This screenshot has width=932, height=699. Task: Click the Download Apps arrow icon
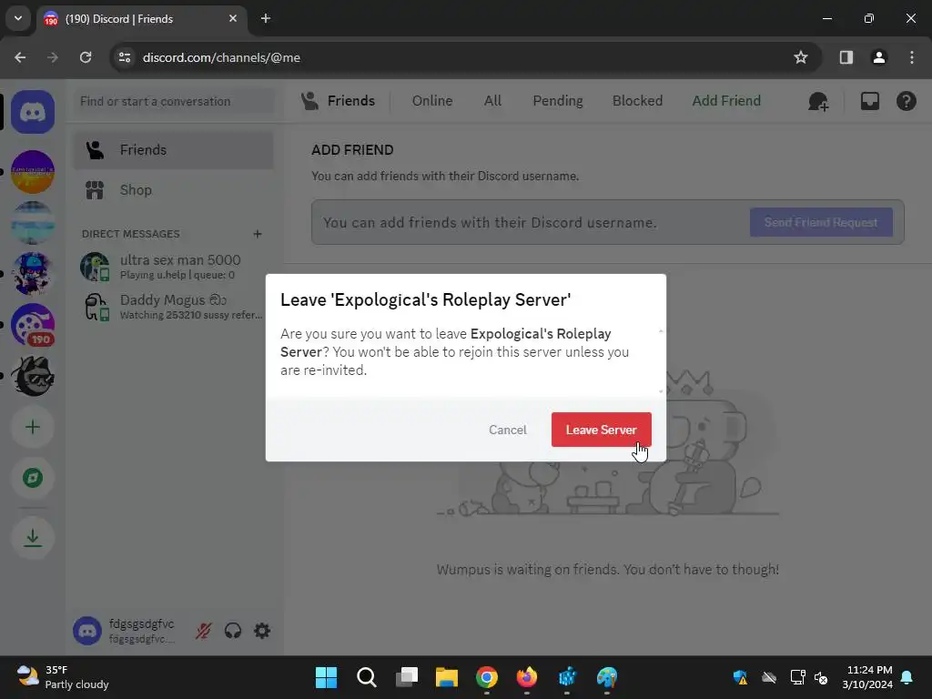point(33,538)
